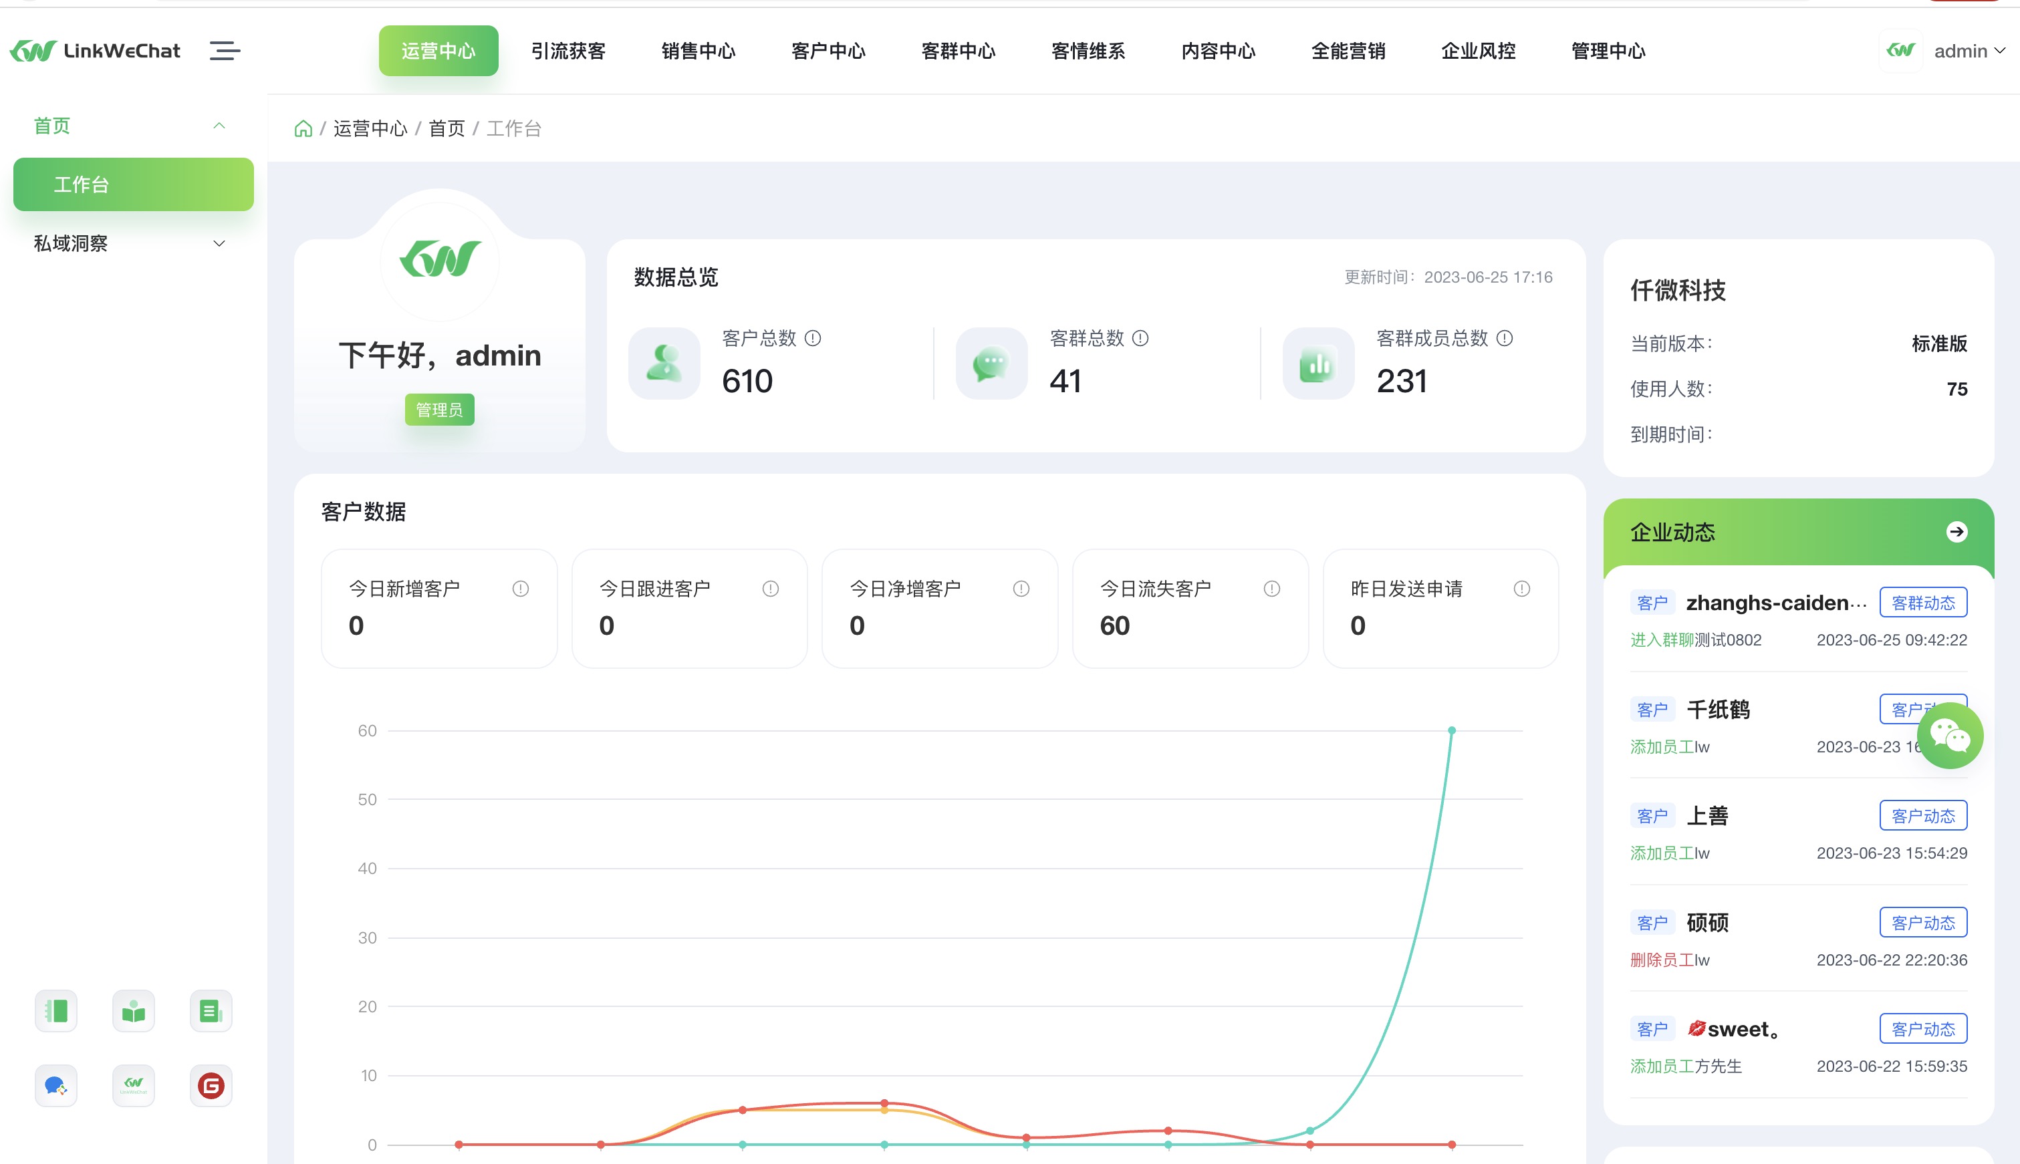Click the chat bubble icon for 客群总数
This screenshot has width=2020, height=1164.
(x=991, y=363)
